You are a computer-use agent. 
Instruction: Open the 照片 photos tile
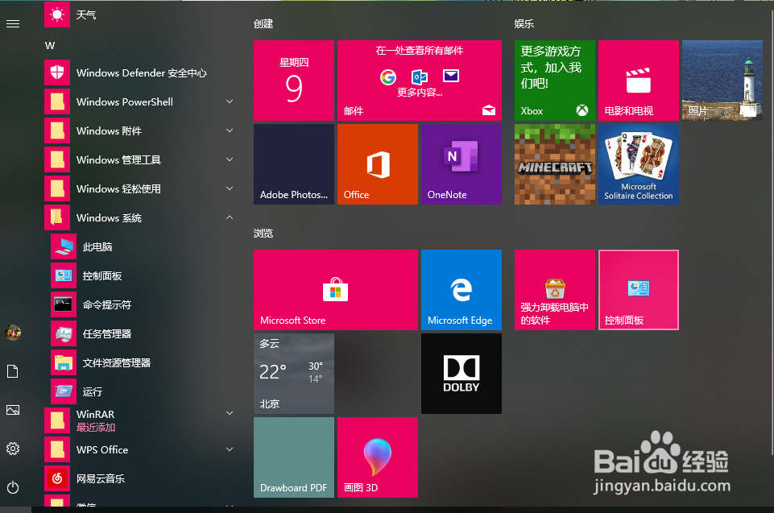click(x=722, y=81)
